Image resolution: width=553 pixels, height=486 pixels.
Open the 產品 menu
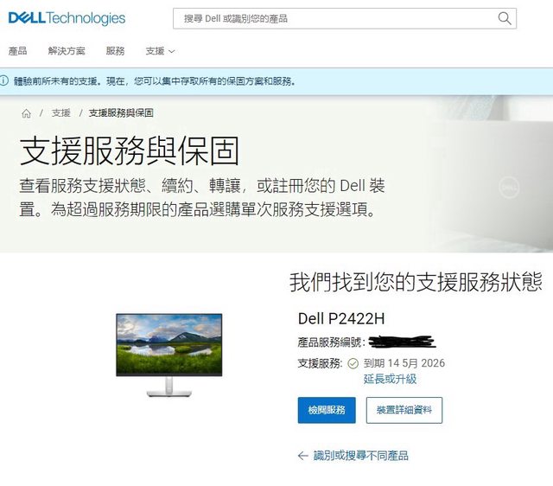17,51
